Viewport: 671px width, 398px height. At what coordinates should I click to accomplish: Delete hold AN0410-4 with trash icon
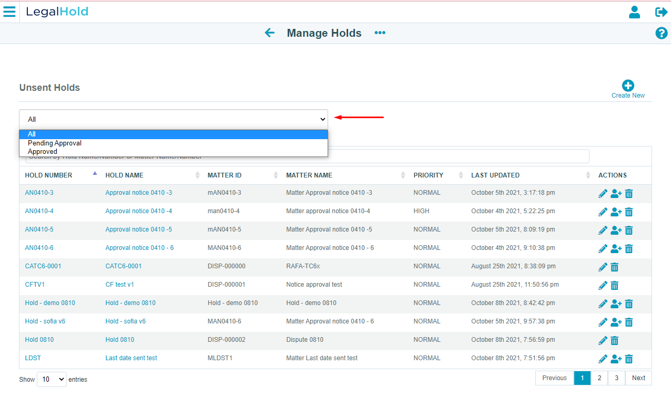[628, 212]
